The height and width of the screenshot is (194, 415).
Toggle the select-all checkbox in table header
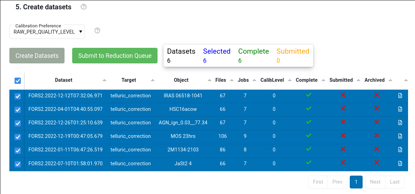pyautogui.click(x=17, y=81)
